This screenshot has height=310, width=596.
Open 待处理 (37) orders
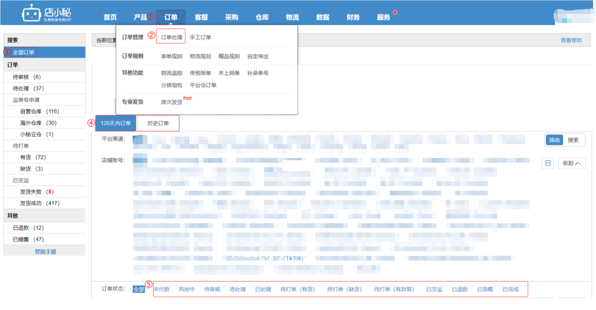click(x=28, y=88)
